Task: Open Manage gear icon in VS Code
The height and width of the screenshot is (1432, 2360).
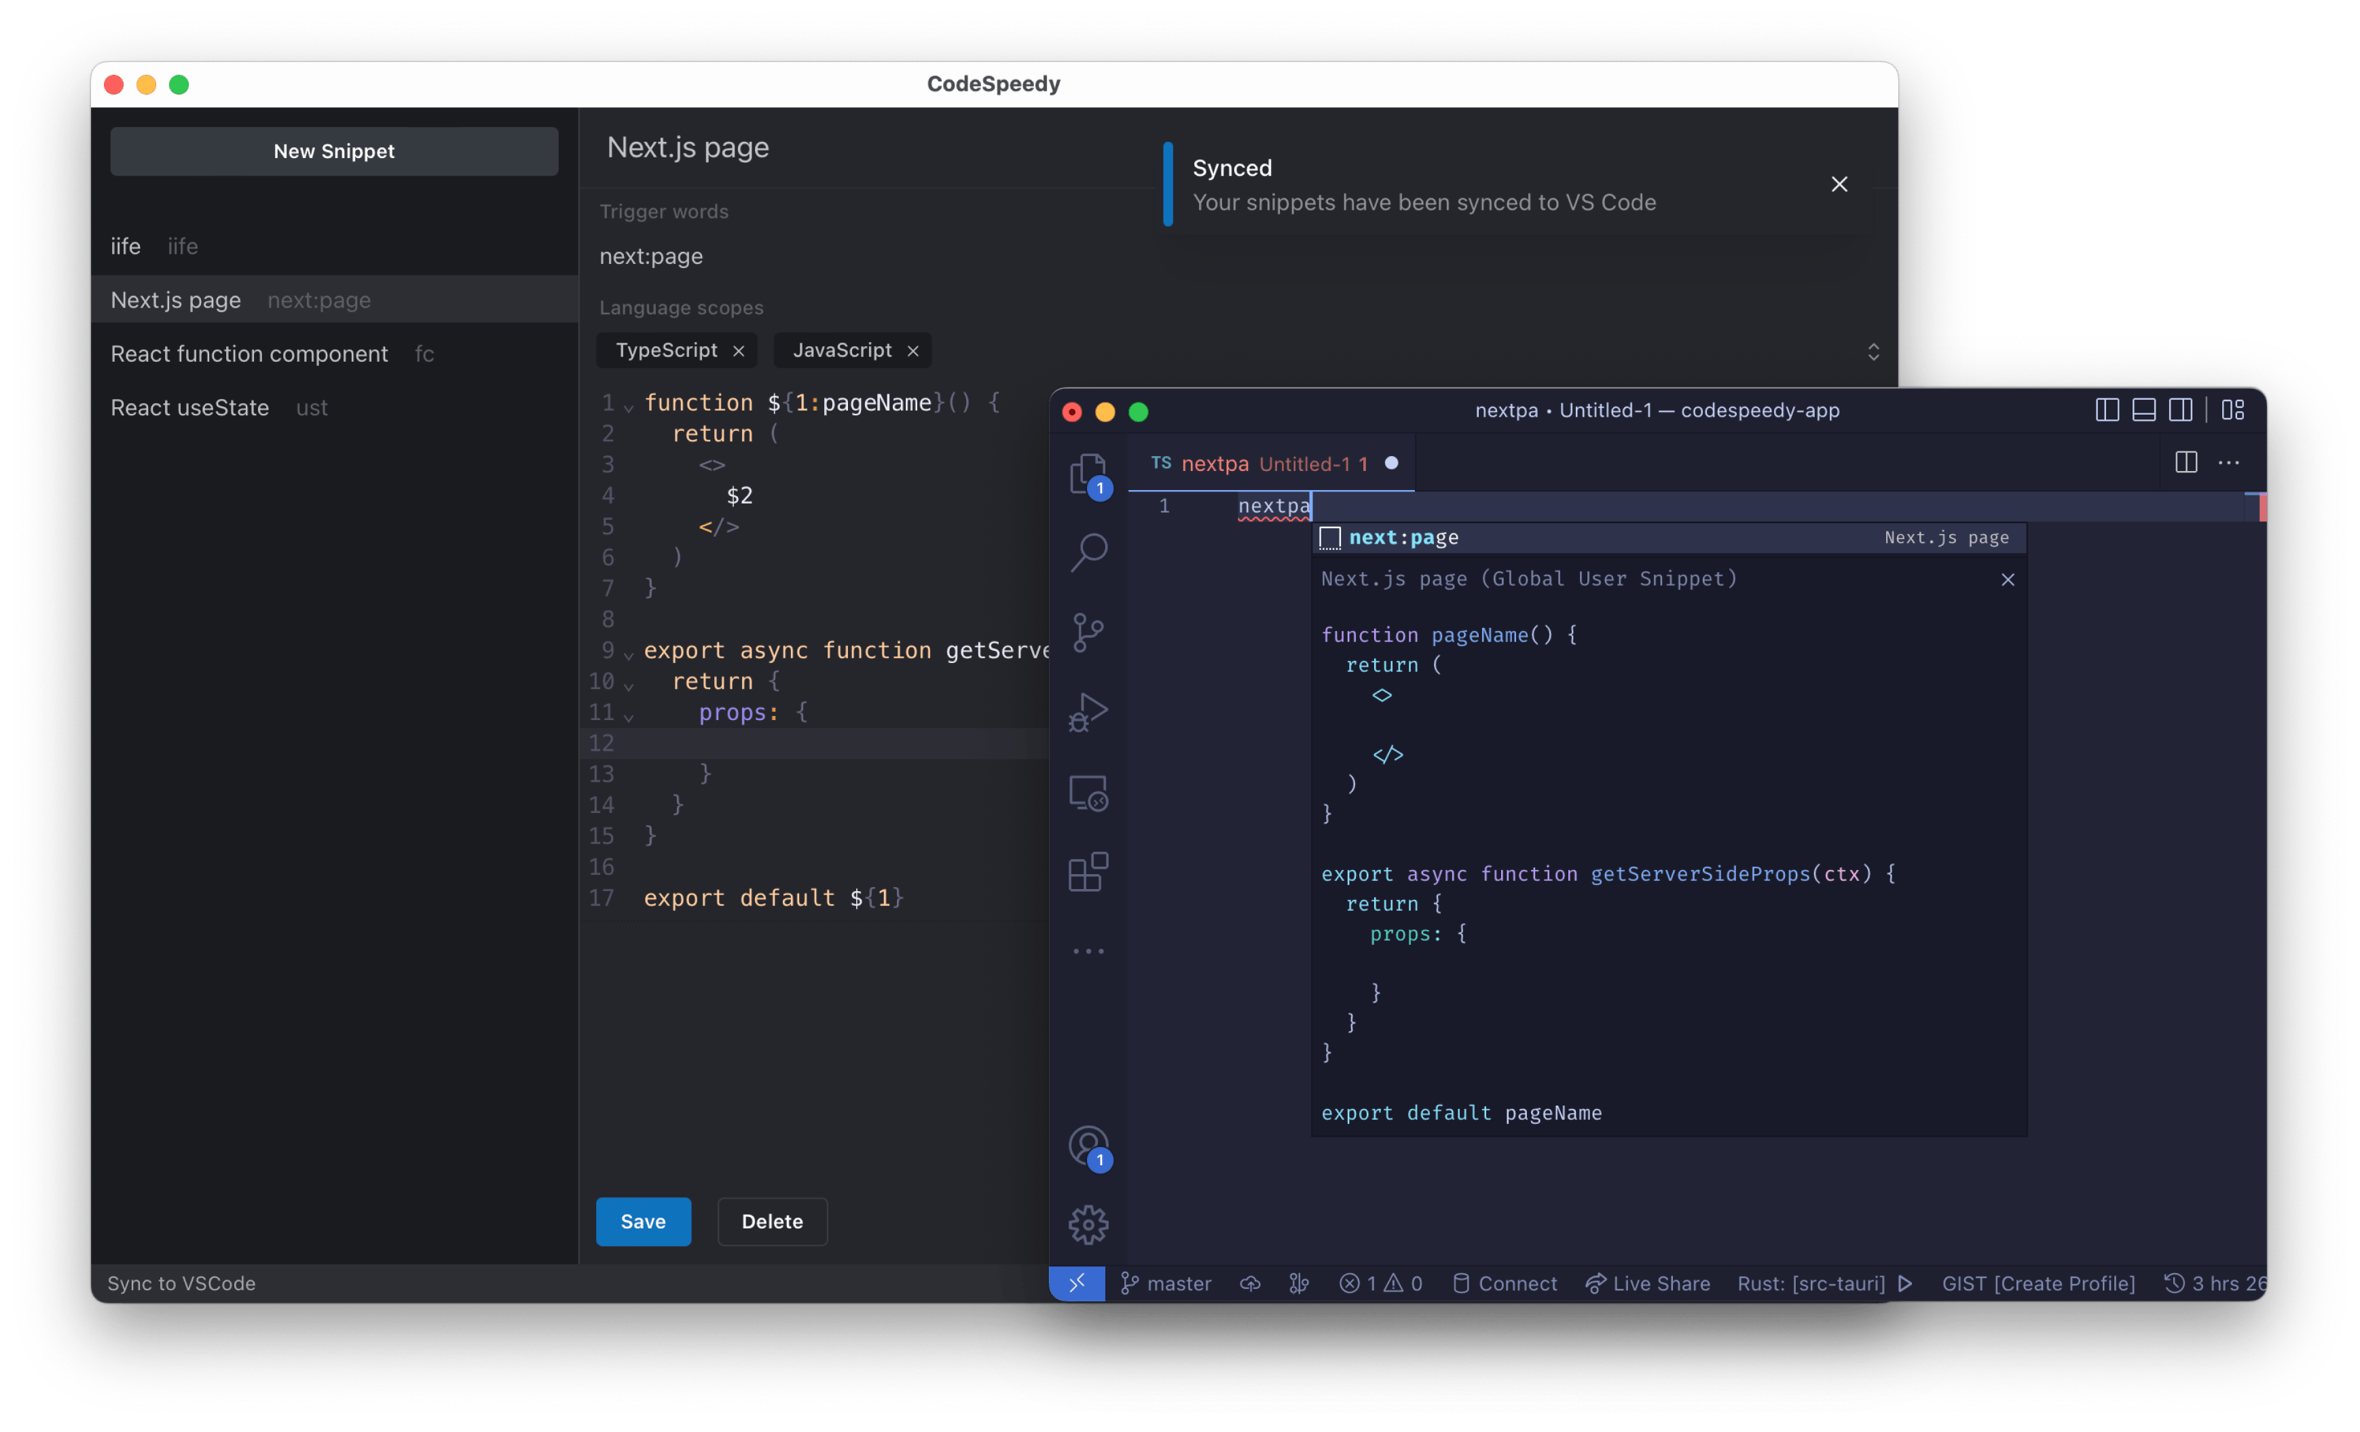Action: click(1089, 1224)
